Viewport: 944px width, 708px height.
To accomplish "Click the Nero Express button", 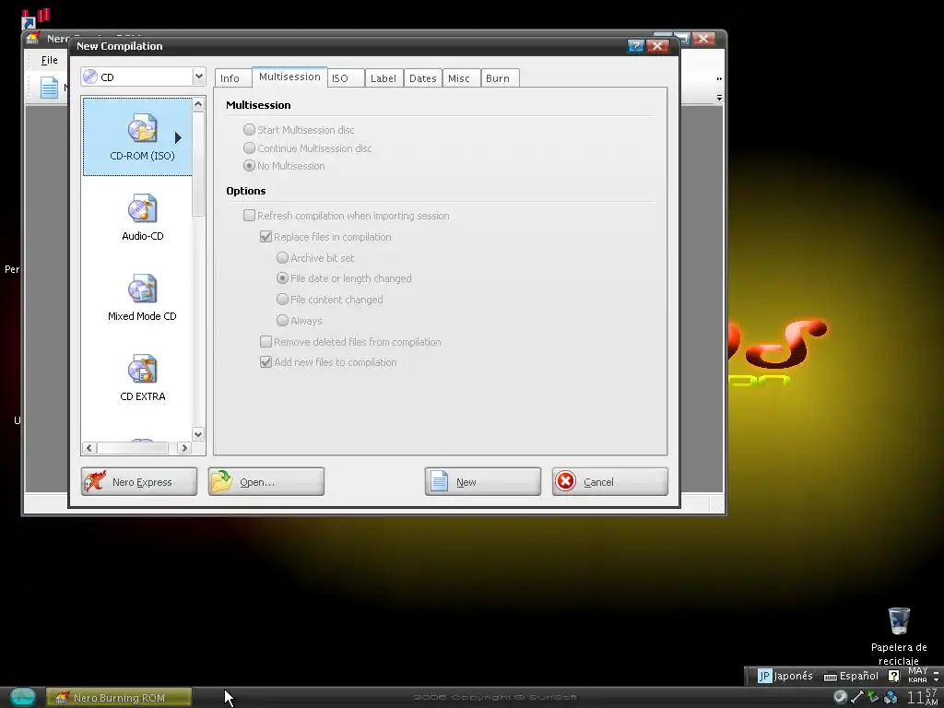I will [139, 481].
